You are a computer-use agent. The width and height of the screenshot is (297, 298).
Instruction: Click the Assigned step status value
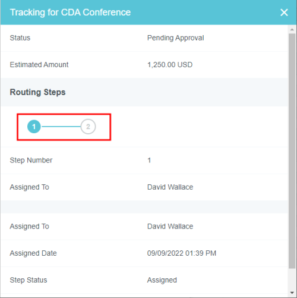click(162, 280)
